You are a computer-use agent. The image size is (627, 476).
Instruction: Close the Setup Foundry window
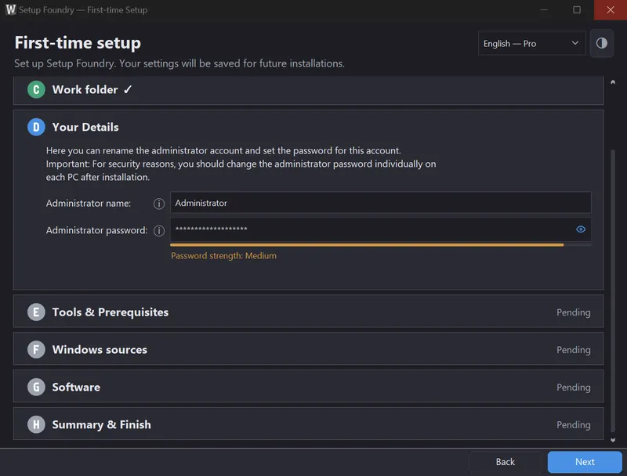point(611,9)
